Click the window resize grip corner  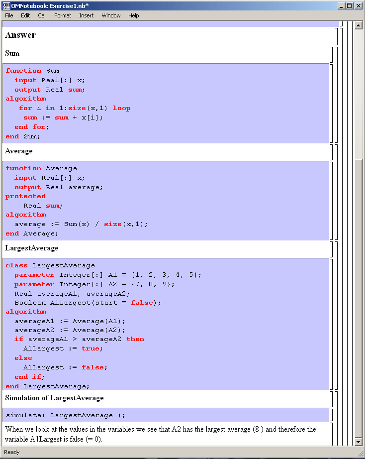coord(361,455)
